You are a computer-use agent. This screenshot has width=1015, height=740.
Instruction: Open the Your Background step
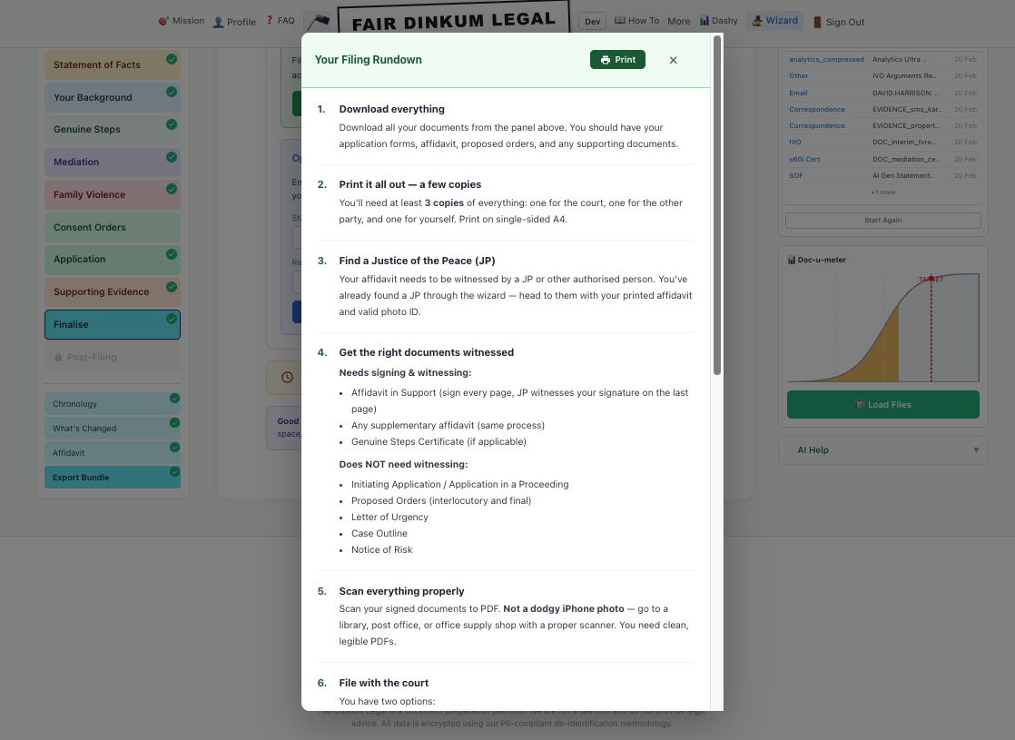[113, 97]
